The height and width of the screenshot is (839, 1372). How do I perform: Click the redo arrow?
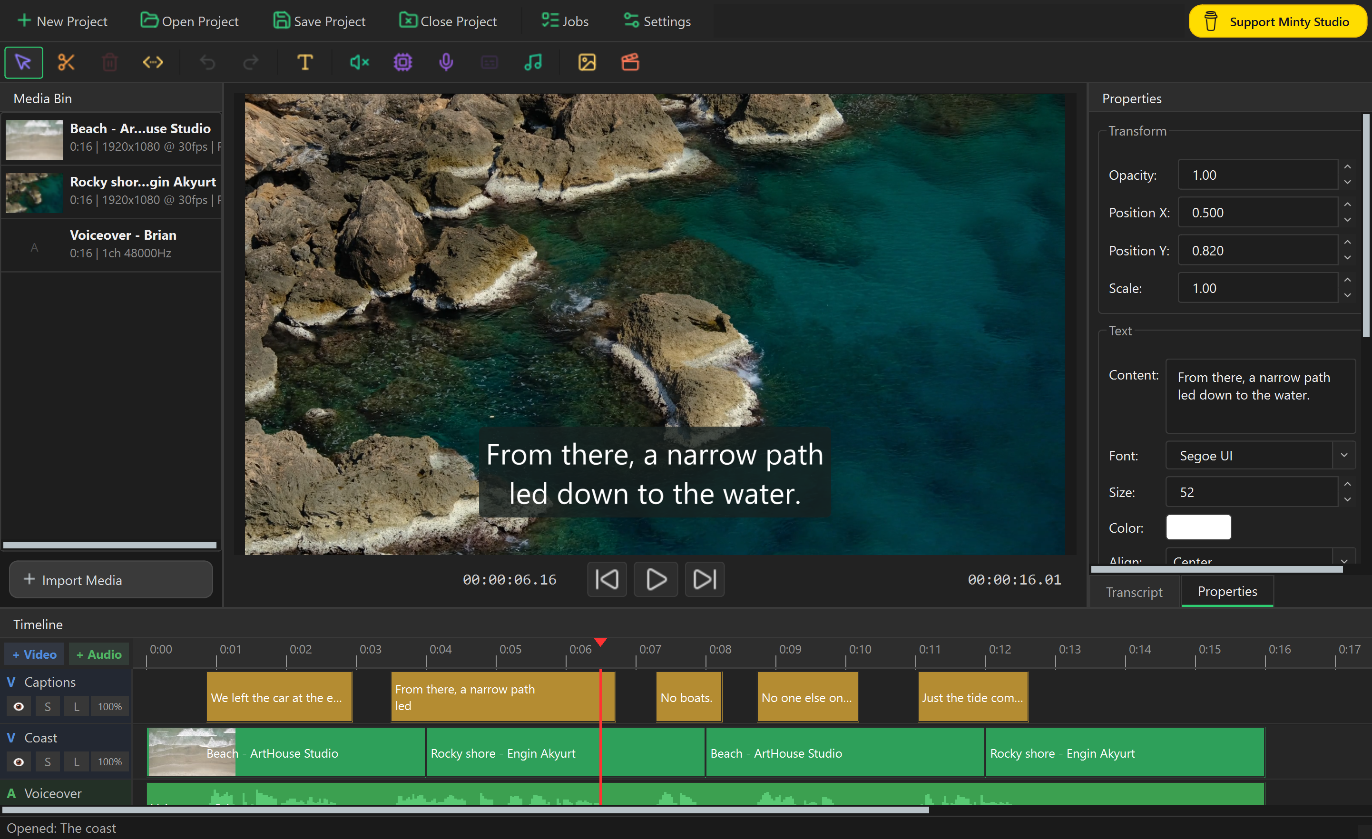251,62
